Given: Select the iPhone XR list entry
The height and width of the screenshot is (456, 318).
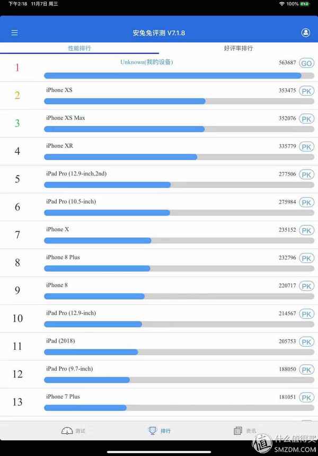Looking at the screenshot, I should 132,151.
